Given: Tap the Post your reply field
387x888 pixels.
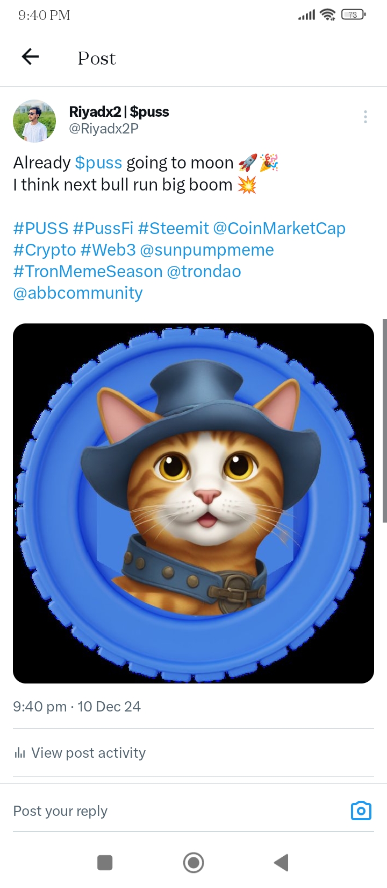Looking at the screenshot, I should coord(177,811).
